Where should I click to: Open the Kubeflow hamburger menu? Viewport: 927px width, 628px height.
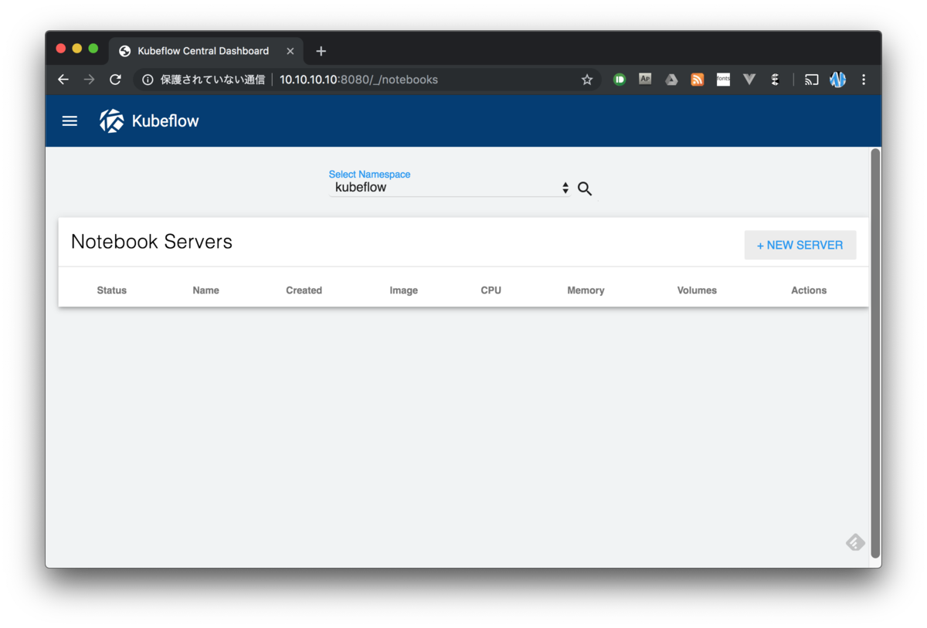(70, 121)
